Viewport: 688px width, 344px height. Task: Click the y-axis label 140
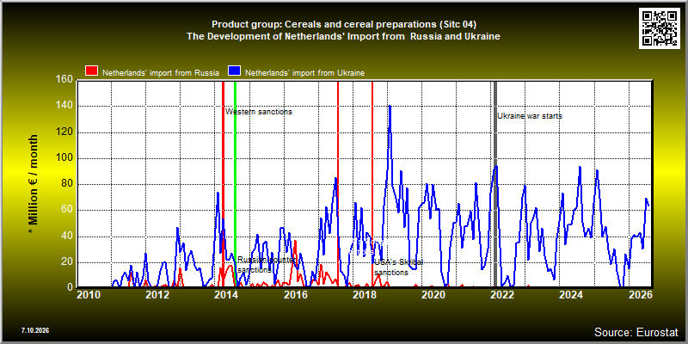click(64, 106)
